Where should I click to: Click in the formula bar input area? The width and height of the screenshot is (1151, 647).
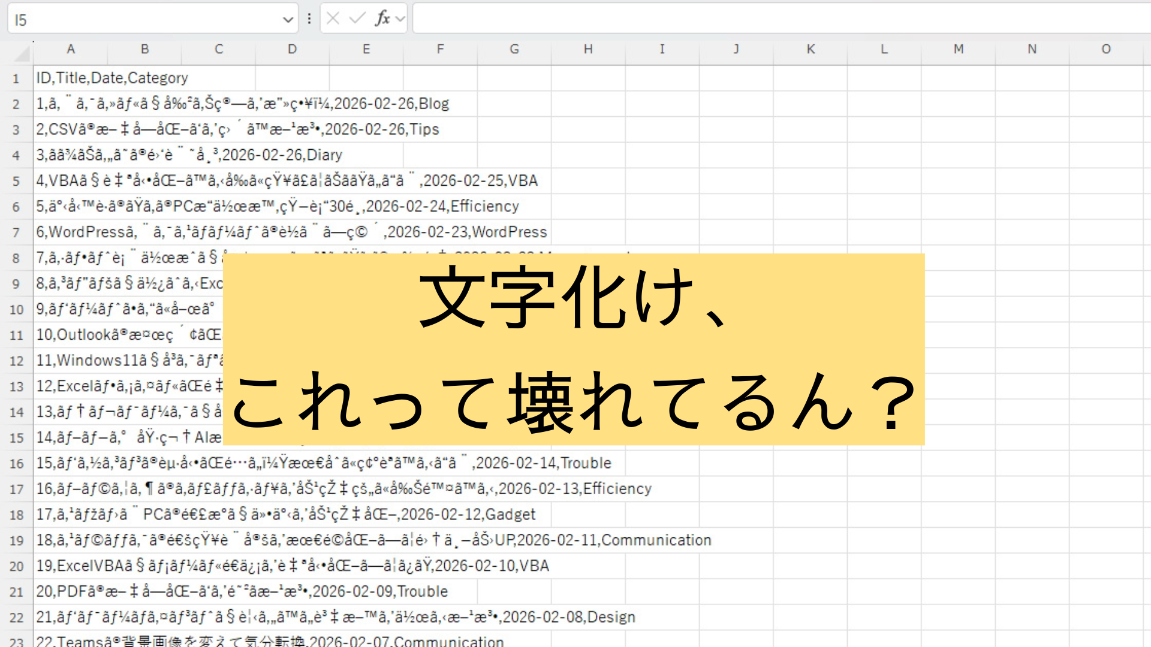click(x=779, y=19)
